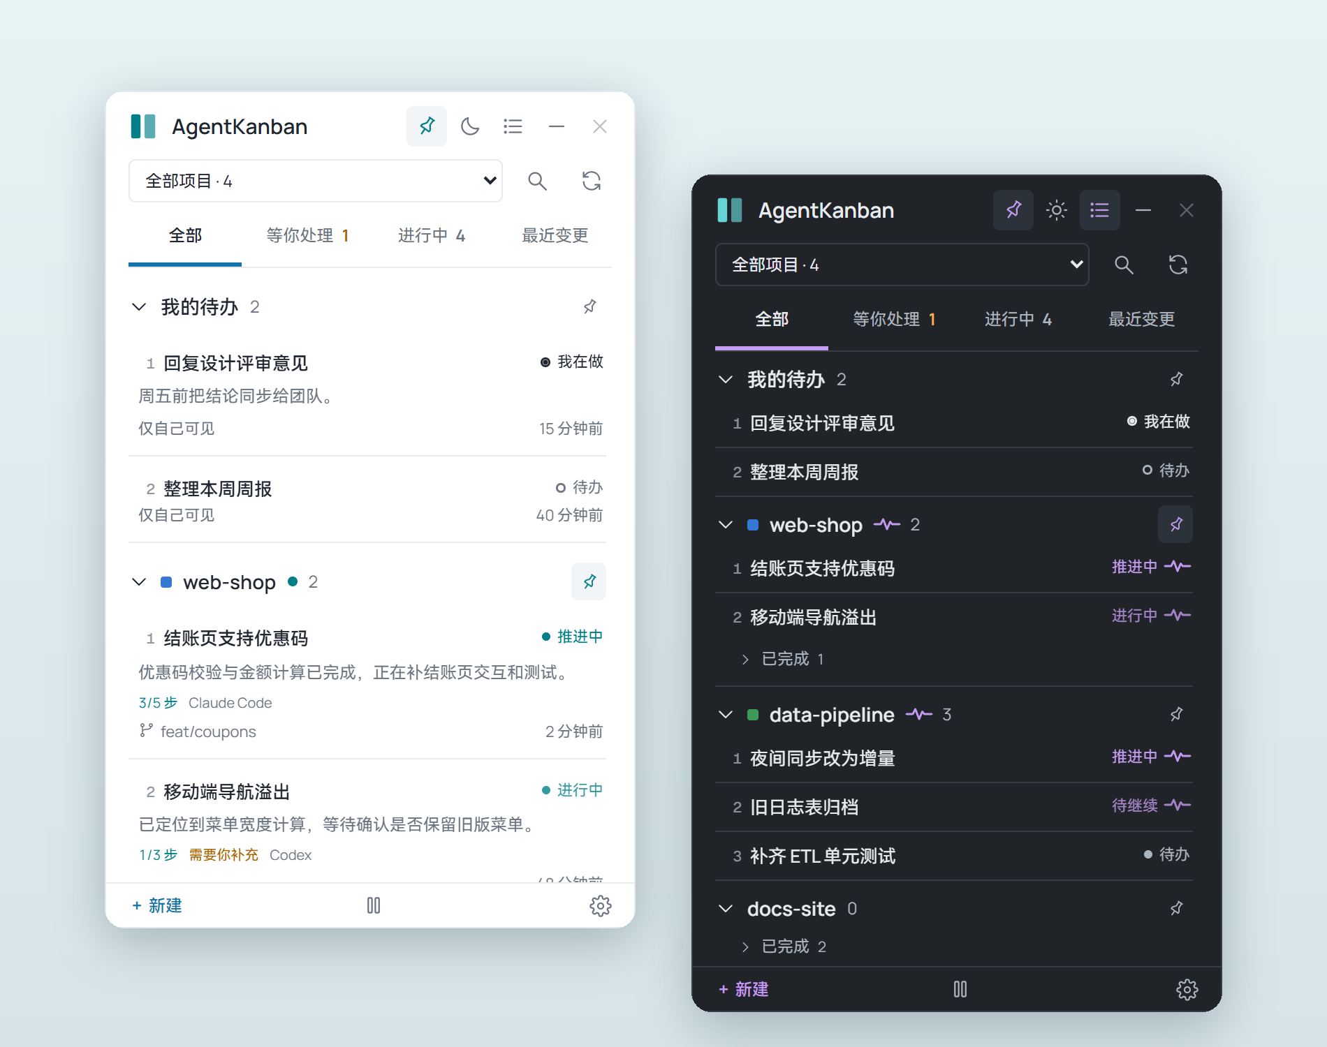Select the 等你处理 tab in light window
Image resolution: width=1327 pixels, height=1047 pixels.
tap(307, 235)
